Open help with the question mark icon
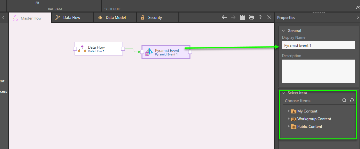This screenshot has width=360, height=149. (x=260, y=17)
